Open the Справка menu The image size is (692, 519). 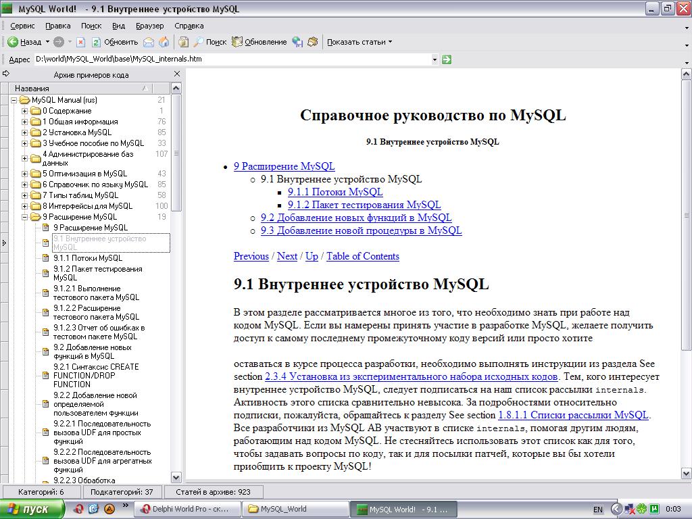(x=189, y=26)
